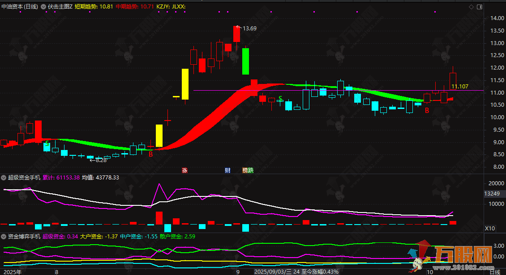Click the 跌 event marker icon
The height and width of the screenshot is (275, 506).
coord(250,170)
